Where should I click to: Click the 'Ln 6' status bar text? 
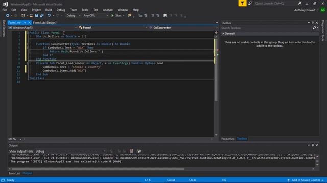click(x=148, y=180)
